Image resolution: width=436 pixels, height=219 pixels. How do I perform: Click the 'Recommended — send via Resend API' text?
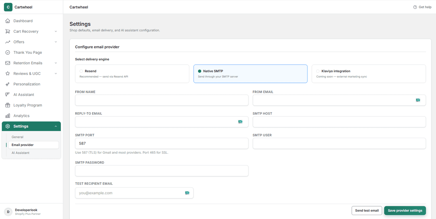(104, 77)
